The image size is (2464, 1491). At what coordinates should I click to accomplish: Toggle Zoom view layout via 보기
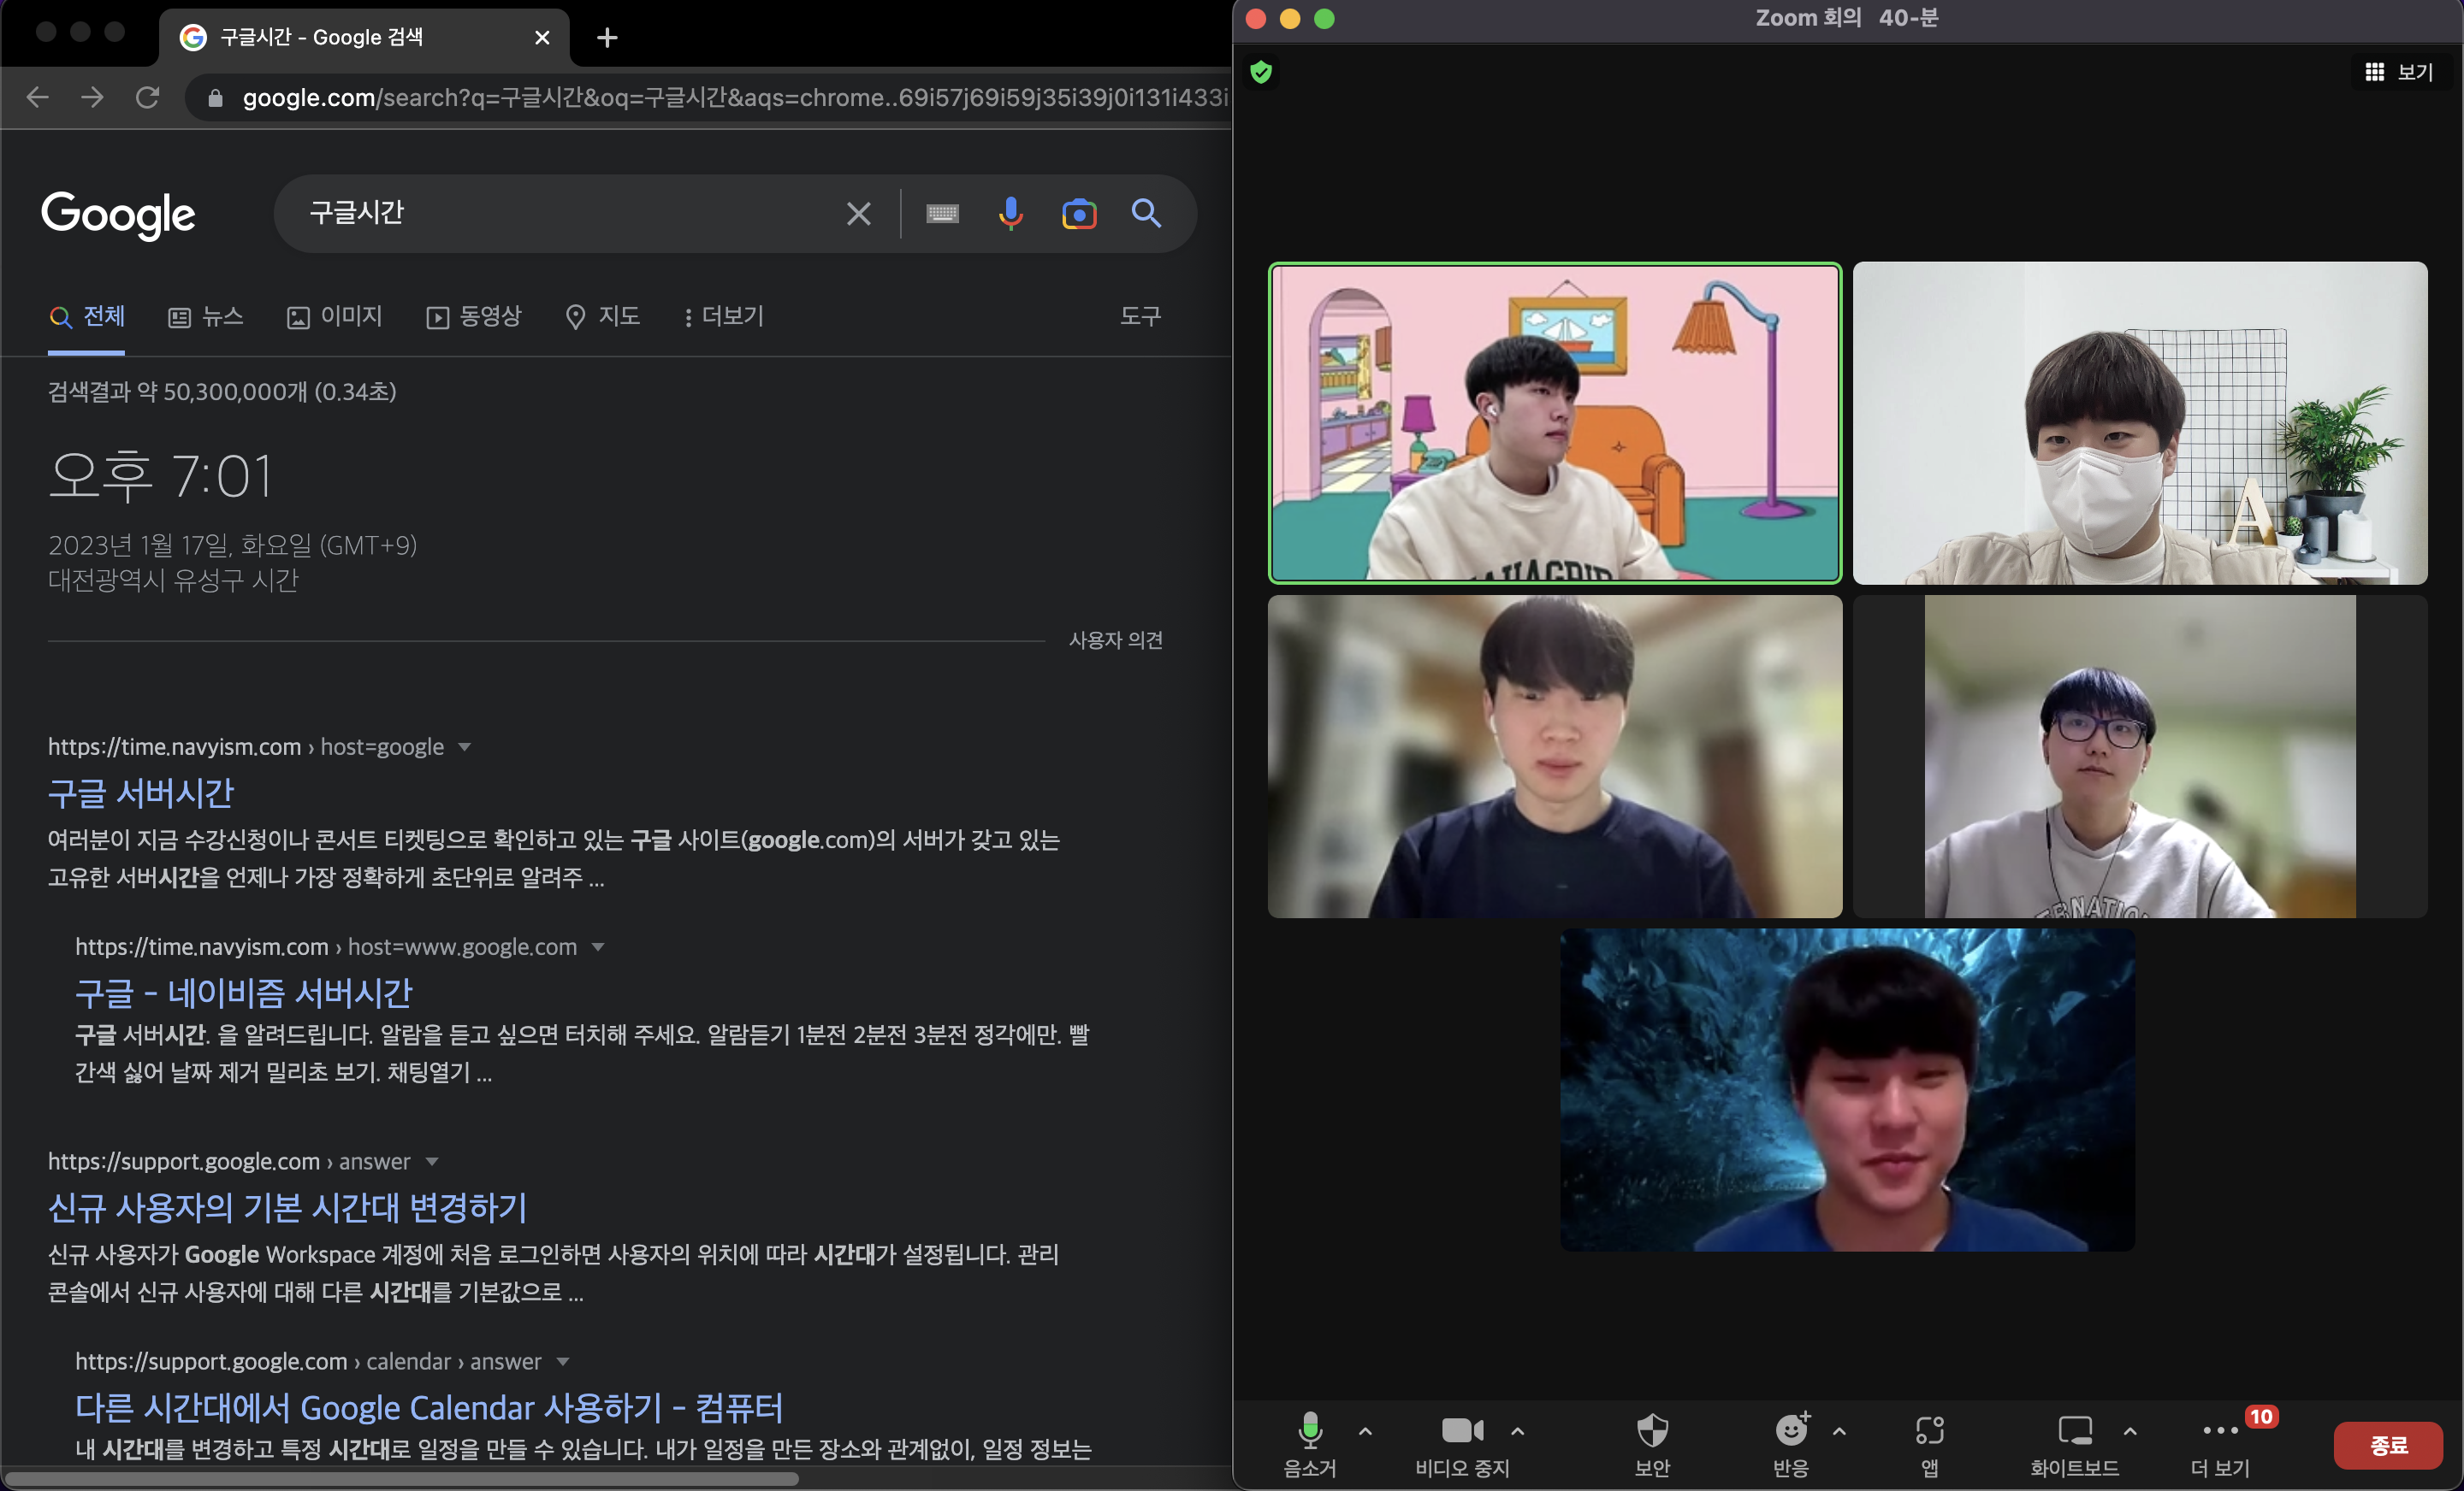pos(2400,72)
